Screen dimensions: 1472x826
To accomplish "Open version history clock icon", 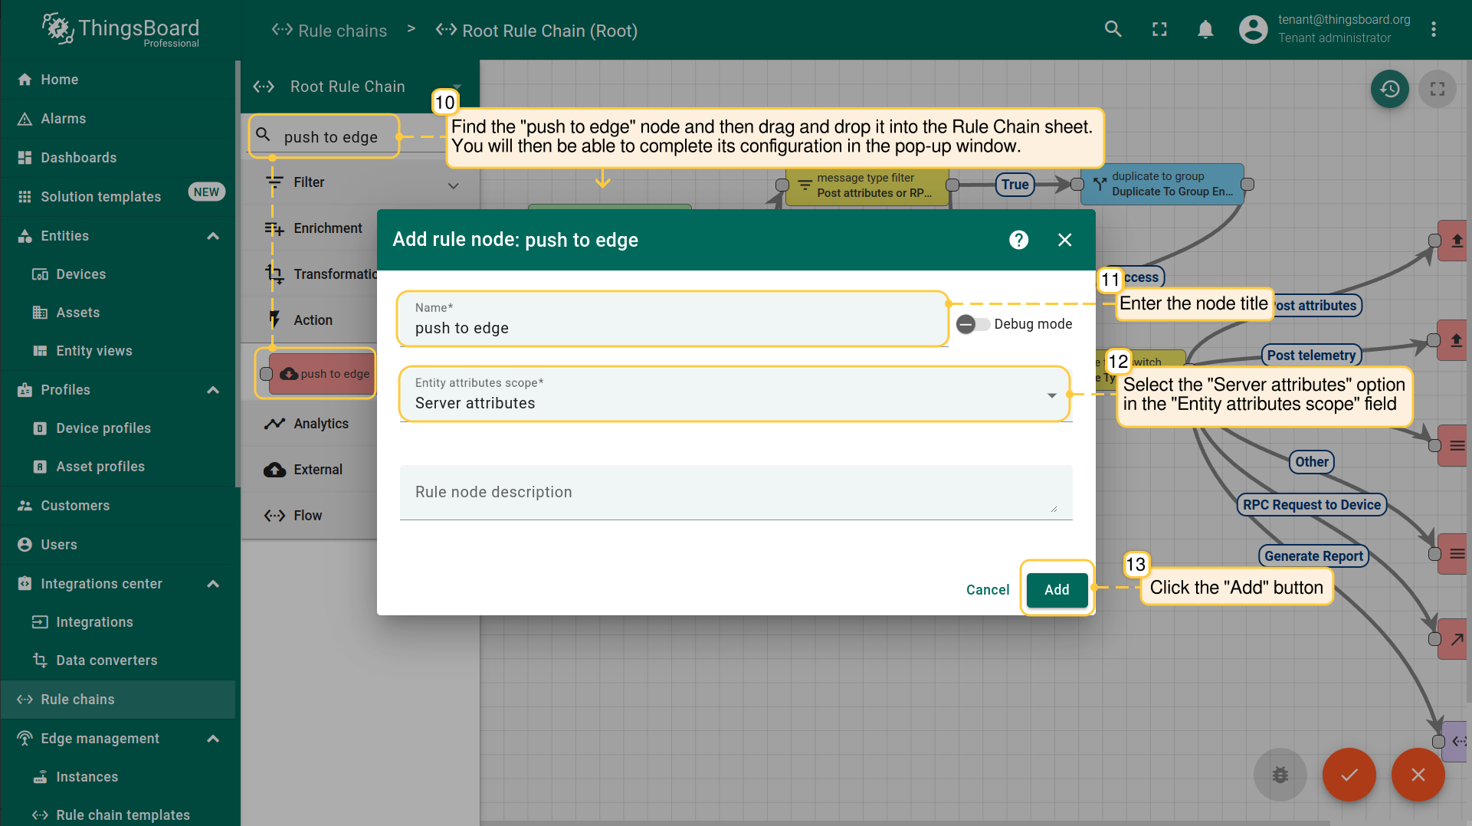I will [x=1389, y=89].
